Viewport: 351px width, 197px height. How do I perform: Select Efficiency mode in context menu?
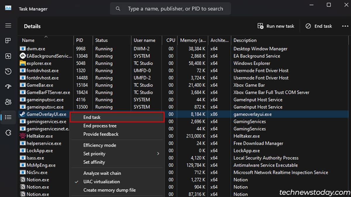pos(117,145)
